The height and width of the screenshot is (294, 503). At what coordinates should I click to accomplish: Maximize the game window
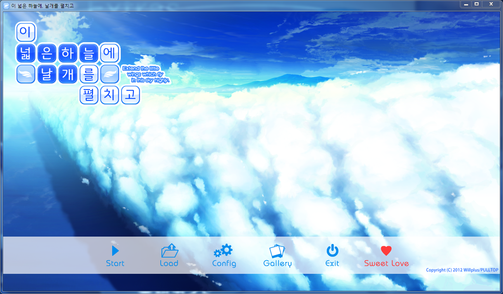pos(477,4)
